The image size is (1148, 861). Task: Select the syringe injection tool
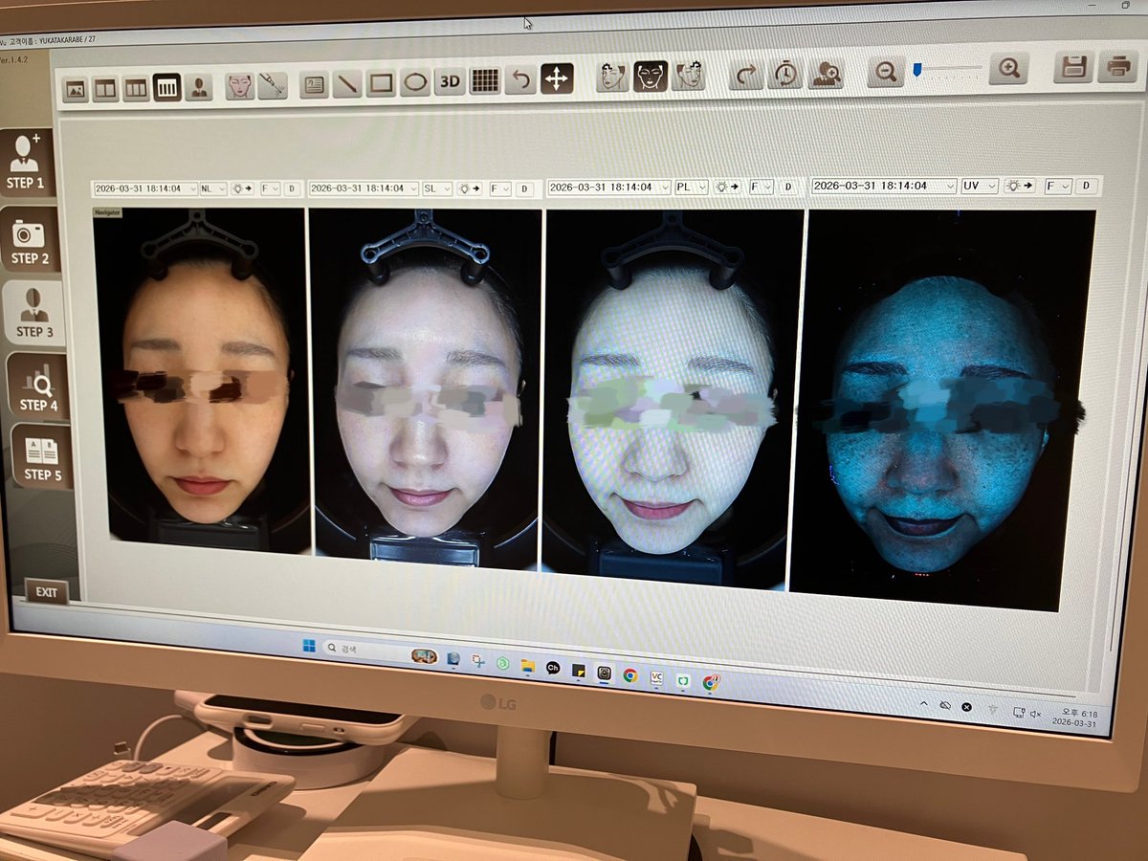[x=273, y=85]
